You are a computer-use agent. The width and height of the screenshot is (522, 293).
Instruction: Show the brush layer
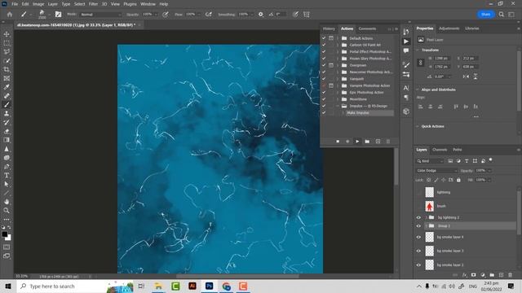tap(418, 206)
